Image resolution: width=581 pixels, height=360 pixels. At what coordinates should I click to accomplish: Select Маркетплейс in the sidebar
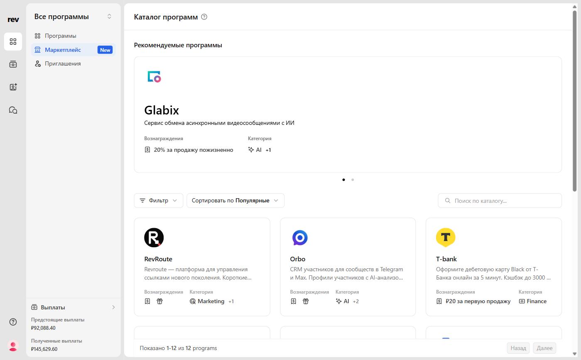[74, 50]
